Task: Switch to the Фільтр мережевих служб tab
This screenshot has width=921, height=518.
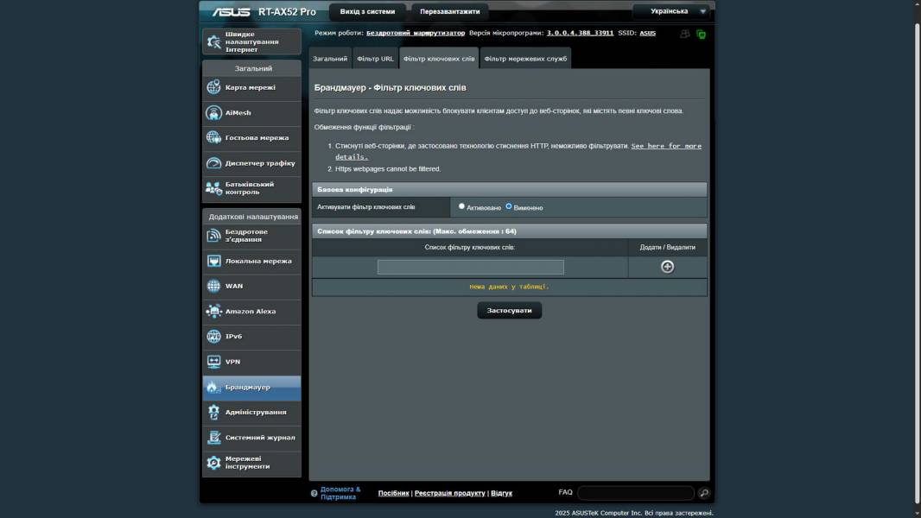Action: (x=525, y=59)
